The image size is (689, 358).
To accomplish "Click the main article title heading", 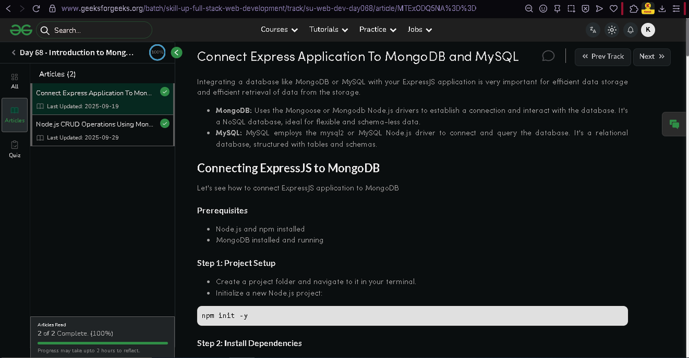I will (x=358, y=57).
